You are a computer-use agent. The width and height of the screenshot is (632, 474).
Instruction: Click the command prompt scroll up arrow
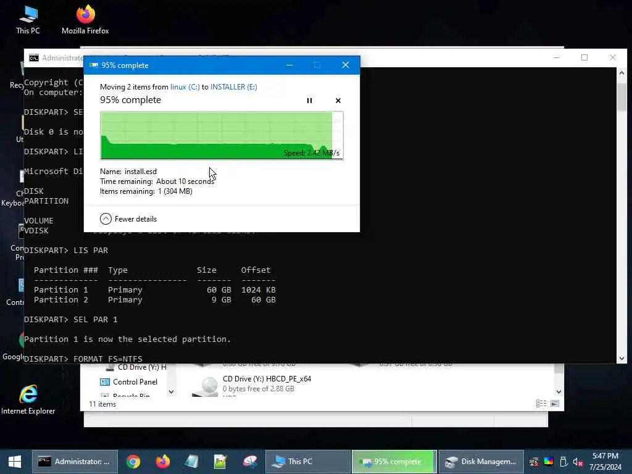[x=622, y=73]
